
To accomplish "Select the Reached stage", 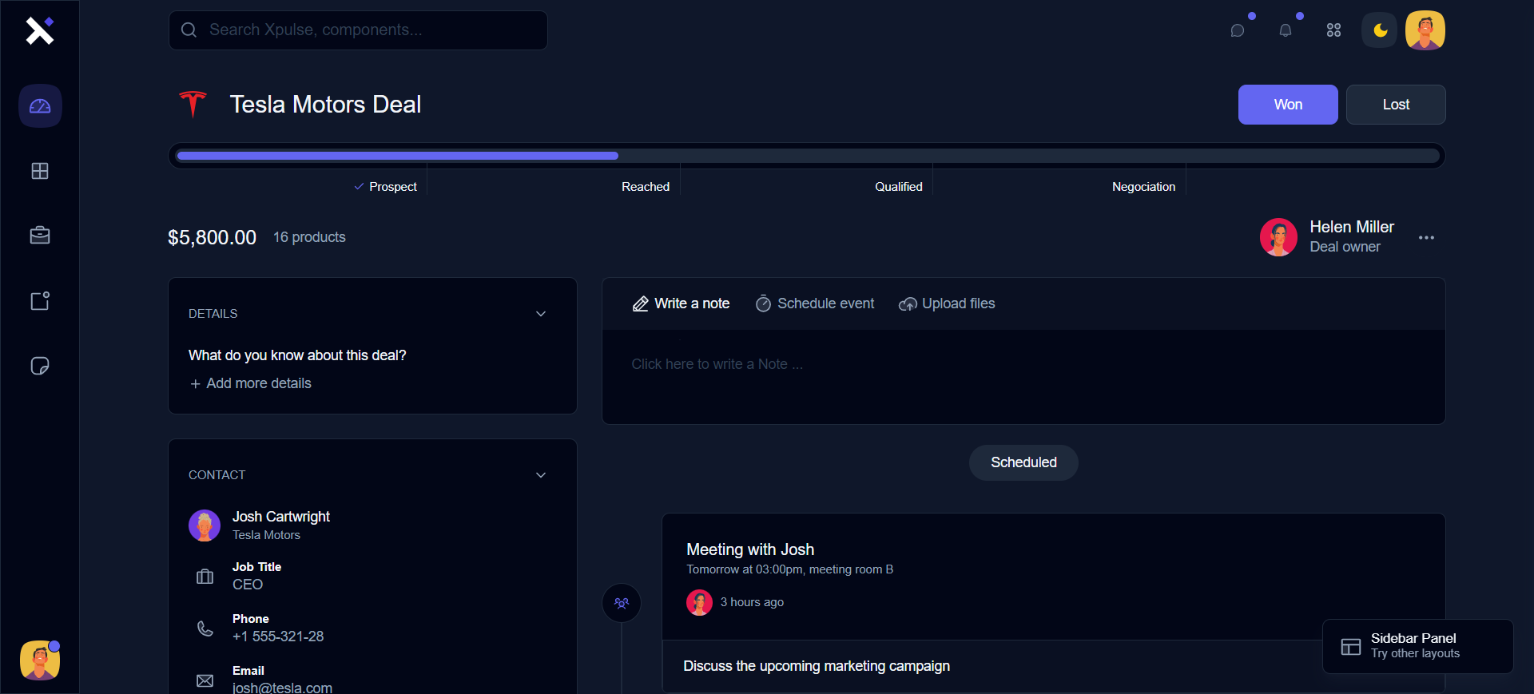I will [646, 187].
